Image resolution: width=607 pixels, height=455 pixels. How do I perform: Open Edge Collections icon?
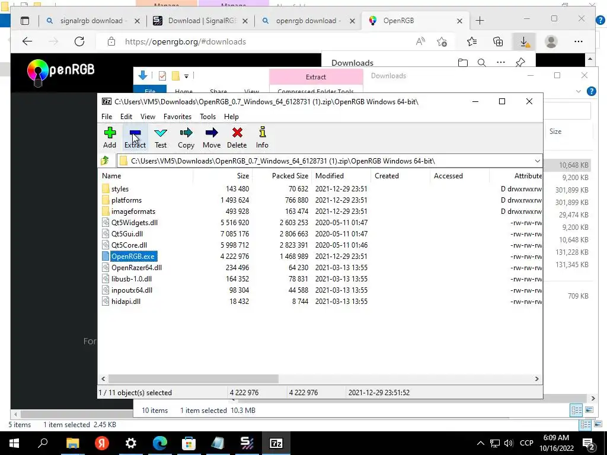(x=498, y=41)
